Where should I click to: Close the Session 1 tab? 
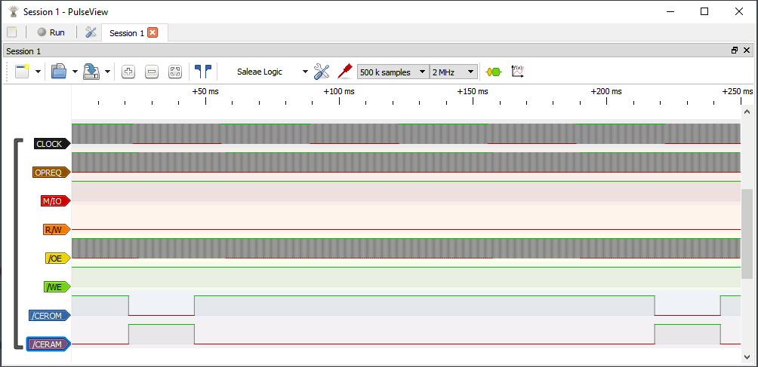point(153,32)
